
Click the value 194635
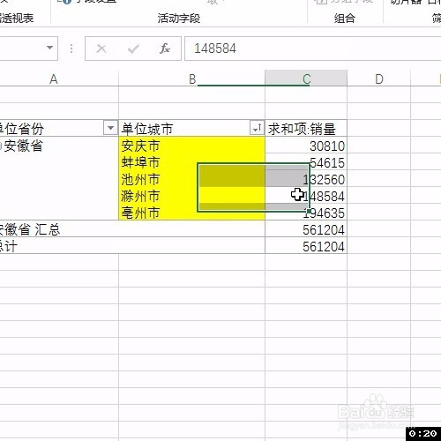click(x=324, y=213)
